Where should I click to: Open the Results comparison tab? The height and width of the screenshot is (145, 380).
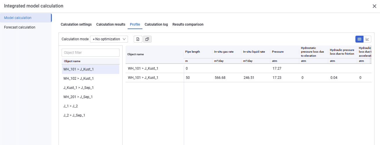[188, 24]
